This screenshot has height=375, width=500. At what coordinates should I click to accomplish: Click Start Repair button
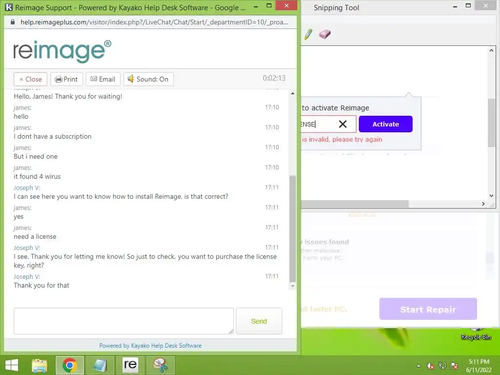[x=428, y=309]
